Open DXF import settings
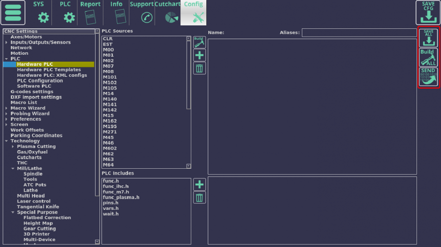The image size is (441, 247). pyautogui.click(x=36, y=97)
